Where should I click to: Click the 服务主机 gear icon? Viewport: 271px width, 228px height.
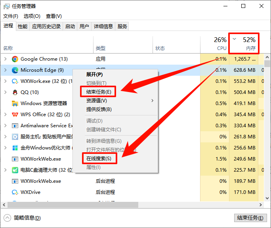15,137
